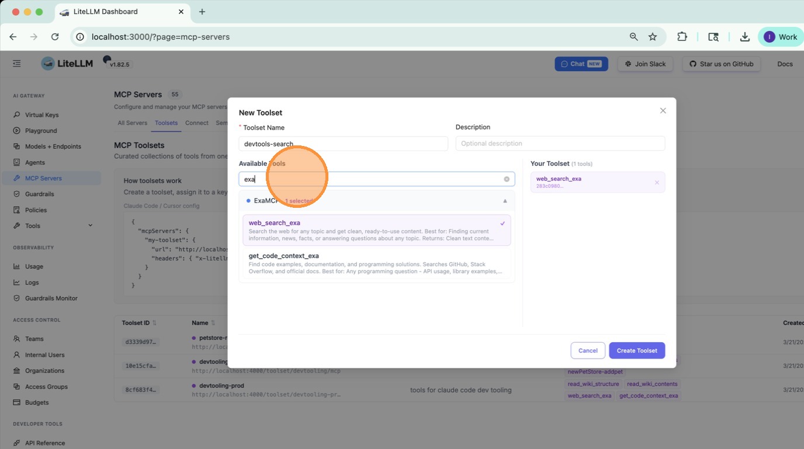Close the New Toolset dialog
This screenshot has width=804, height=449.
click(663, 110)
